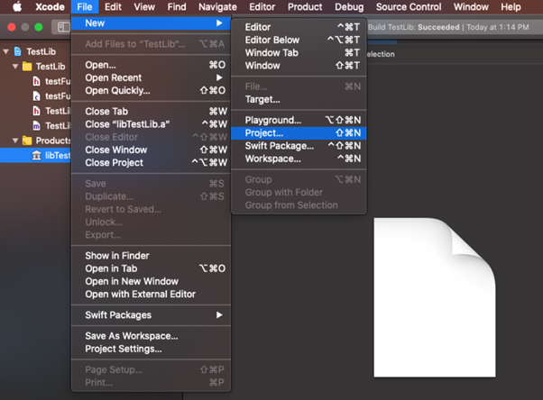Select the Products folder icon
This screenshot has width=543, height=400.
click(x=27, y=141)
